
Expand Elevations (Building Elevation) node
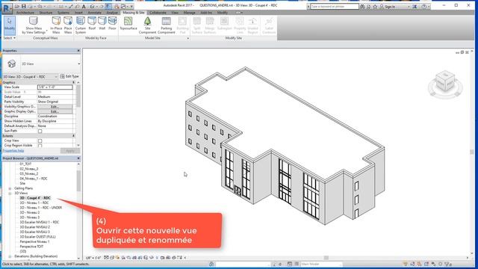[x=10, y=256]
